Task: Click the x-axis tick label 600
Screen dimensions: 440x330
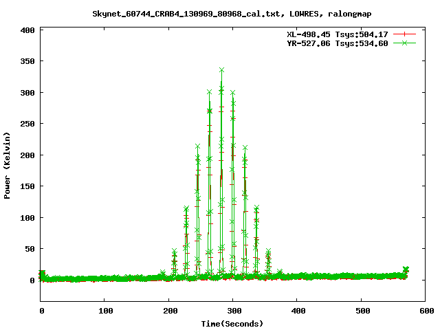Action: tap(427, 311)
